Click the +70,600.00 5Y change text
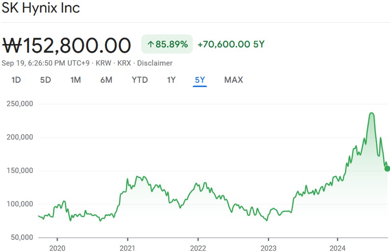 (x=231, y=44)
